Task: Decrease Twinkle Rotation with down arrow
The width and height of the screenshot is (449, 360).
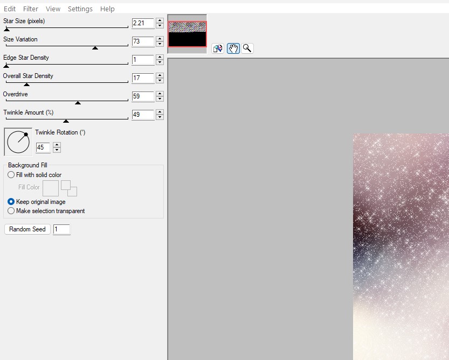Action: click(x=57, y=150)
